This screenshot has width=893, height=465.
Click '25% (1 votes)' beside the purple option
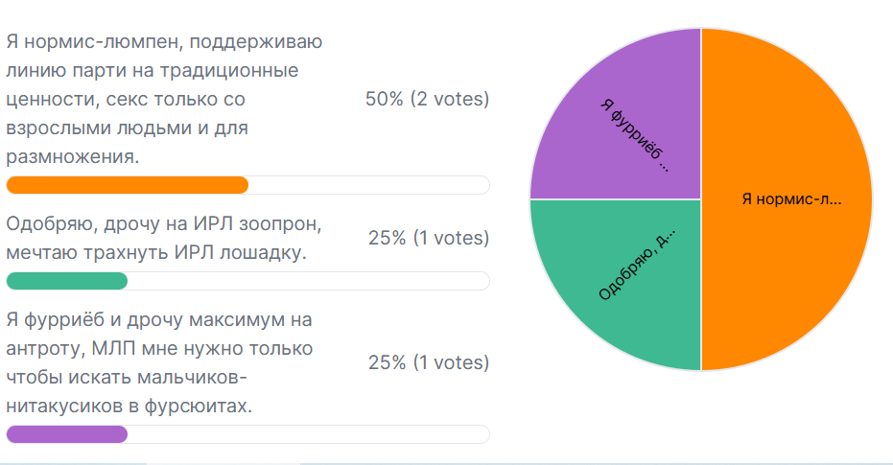(x=429, y=362)
